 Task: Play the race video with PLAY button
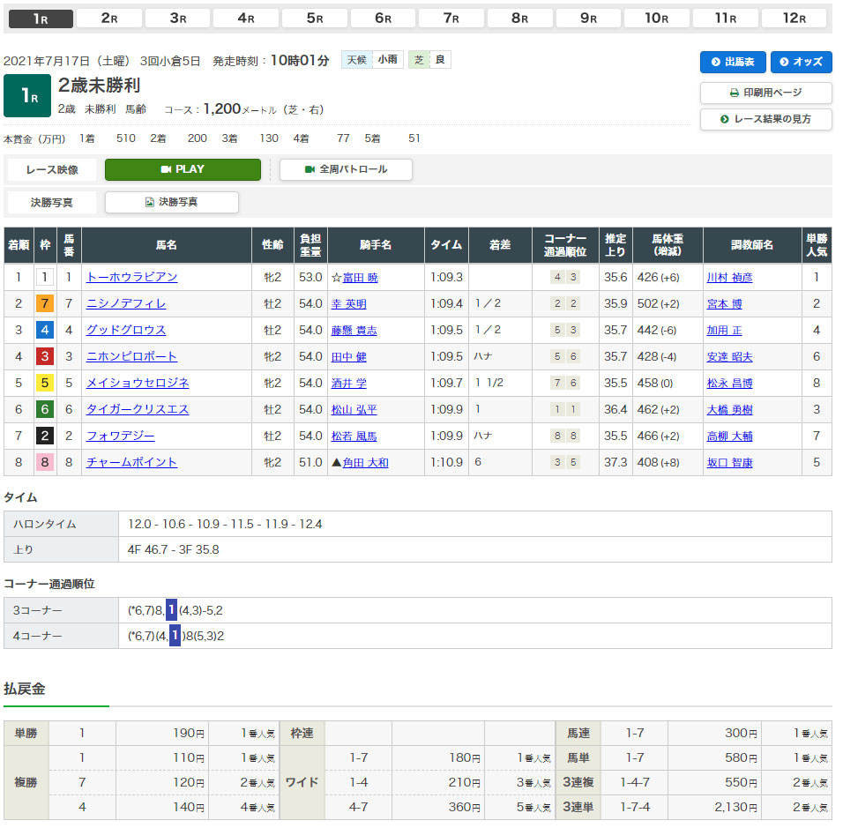click(183, 169)
